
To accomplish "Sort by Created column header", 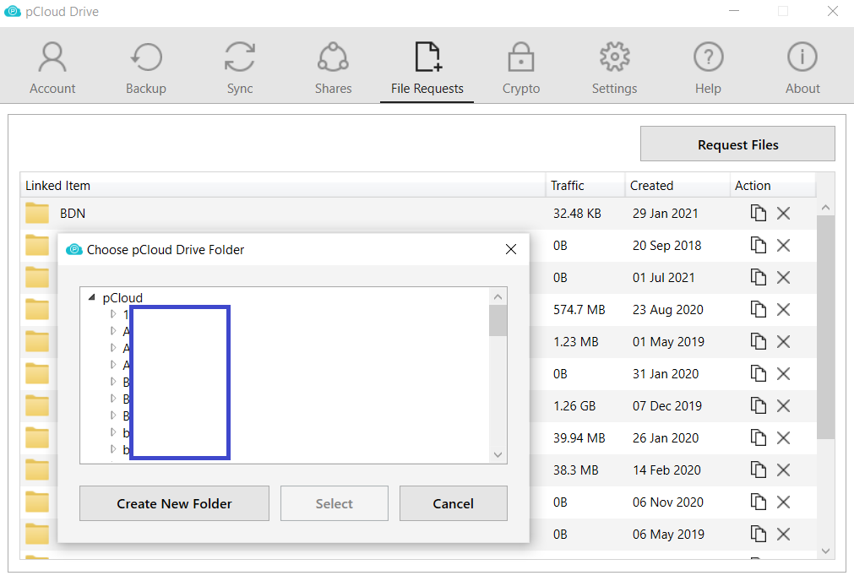I will pos(677,185).
